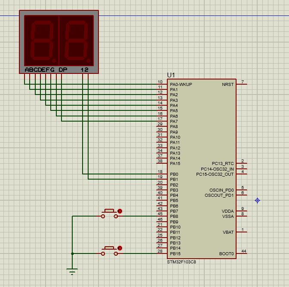Select the PB1 pin label
Screen dimensions: 289x287
pos(174,180)
